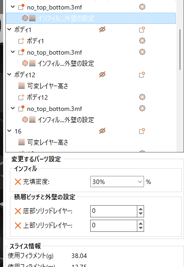Viewport: 184px width, 267px height.
Task: Click the settings gear beside the ボディ1 part
Action: pyautogui.click(x=142, y=41)
